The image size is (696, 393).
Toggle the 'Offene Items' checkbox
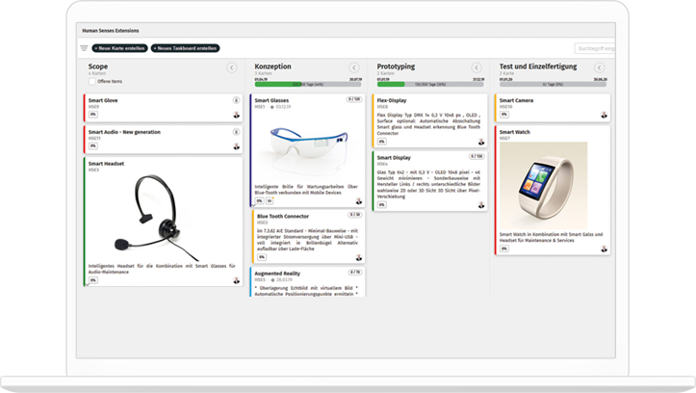pos(92,82)
